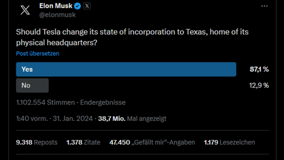
Task: Open Elon Musk profile name link
Action: (x=56, y=6)
